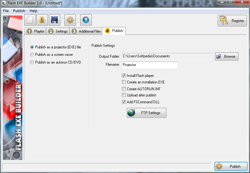This screenshot has width=250, height=173.
Task: Click the Open project folder icon
Action: (x=42, y=20)
